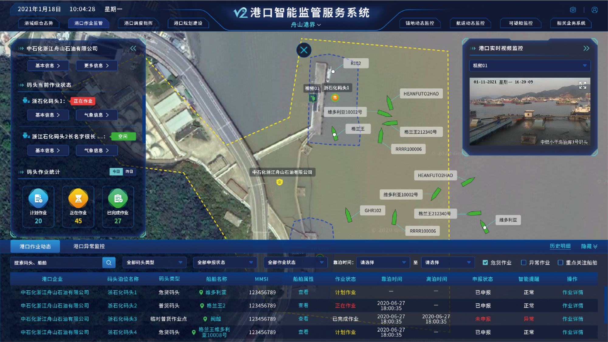
Task: Expand video to fullscreen icon
Action: 582,85
